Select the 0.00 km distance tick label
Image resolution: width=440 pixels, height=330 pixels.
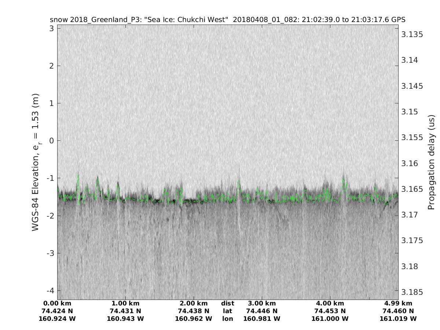[57, 303]
